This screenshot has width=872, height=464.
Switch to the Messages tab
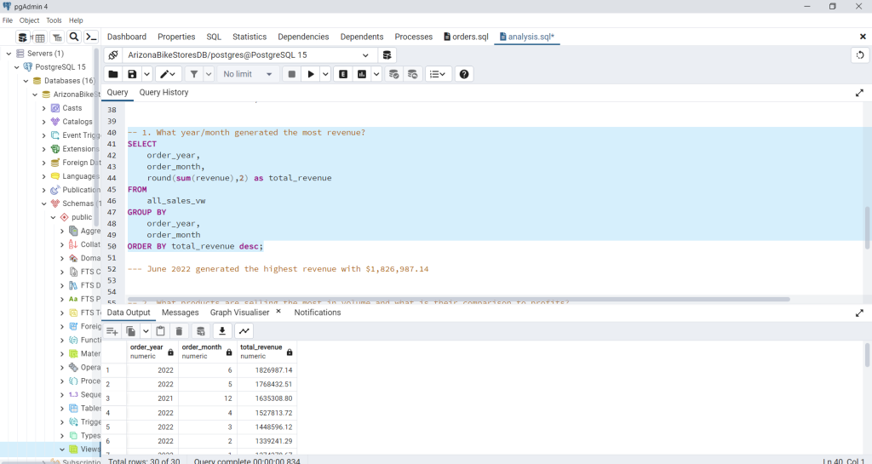tap(180, 312)
